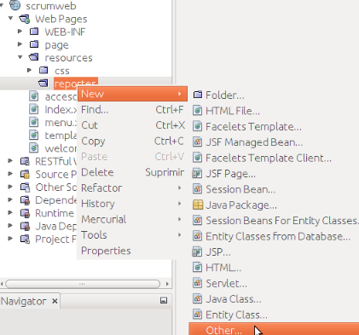Expand the WEB-INF folder
359x335 pixels.
(20, 31)
